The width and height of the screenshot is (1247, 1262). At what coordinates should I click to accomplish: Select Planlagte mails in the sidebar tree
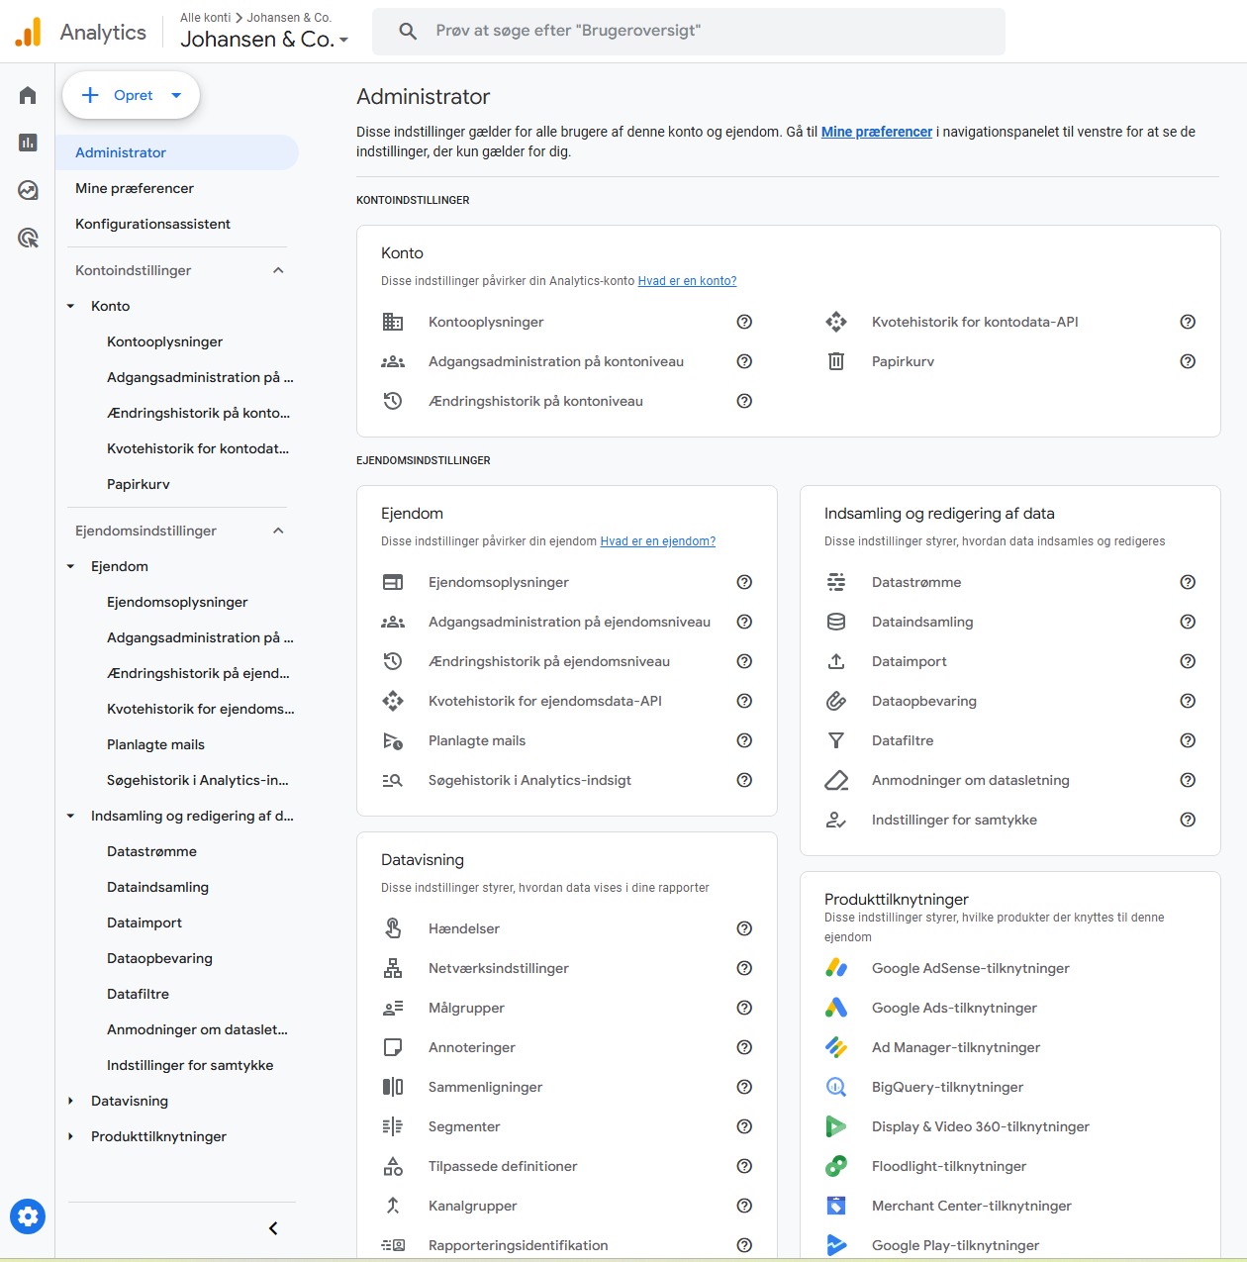[x=155, y=744]
